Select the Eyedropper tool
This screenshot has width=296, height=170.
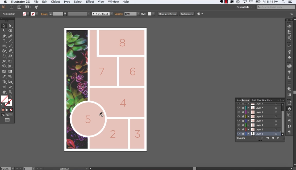pos(4,77)
